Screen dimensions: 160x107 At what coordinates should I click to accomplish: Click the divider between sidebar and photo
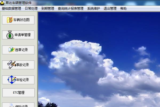coord(37,59)
